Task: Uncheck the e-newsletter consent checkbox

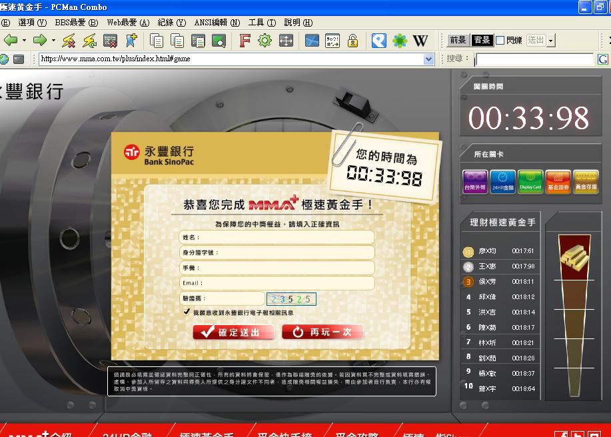Action: point(187,312)
